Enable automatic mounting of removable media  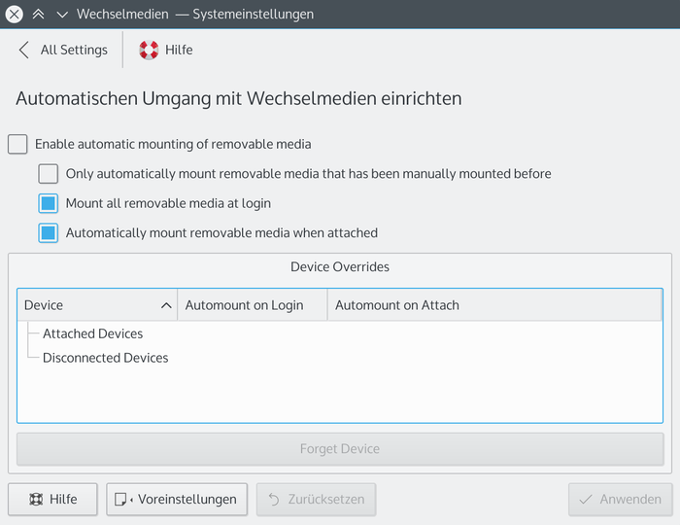[17, 144]
